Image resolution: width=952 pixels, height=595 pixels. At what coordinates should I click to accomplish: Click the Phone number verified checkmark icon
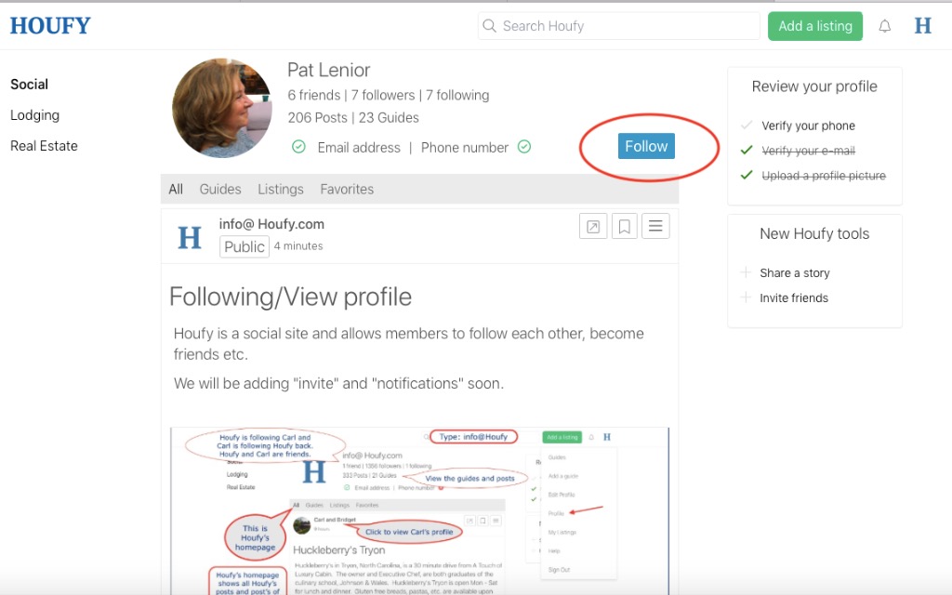pos(524,146)
